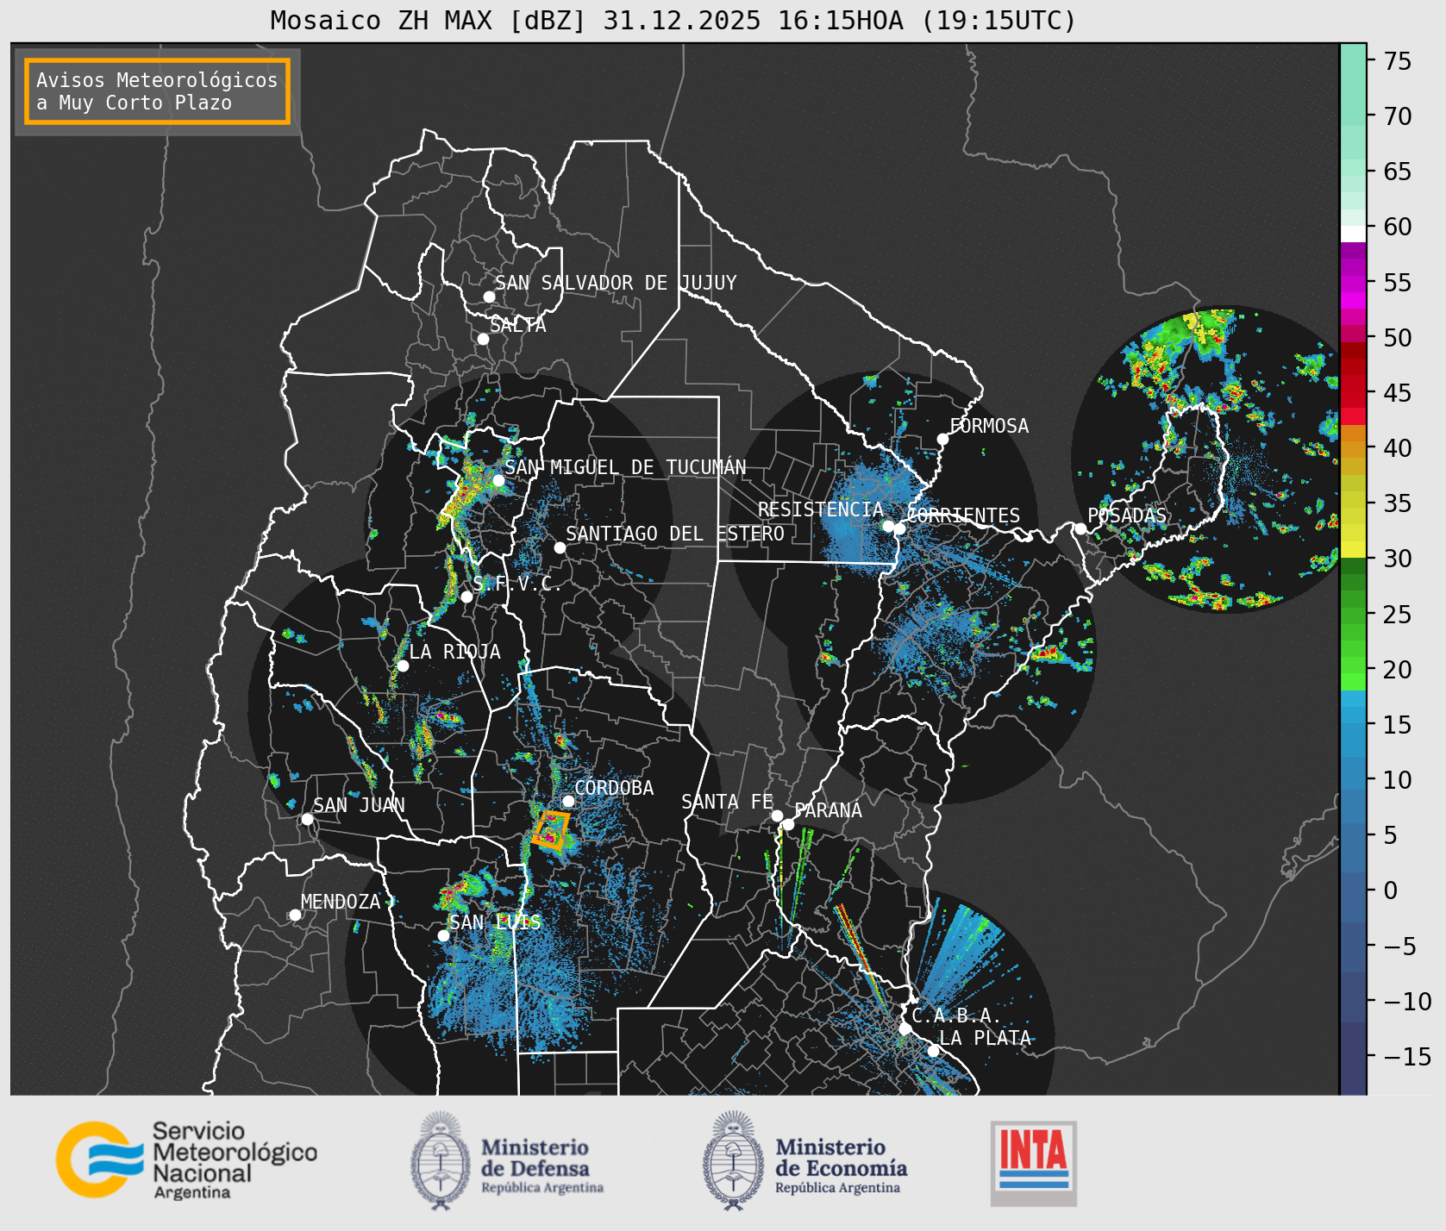Click the LA RIOJA label text
This screenshot has width=1446, height=1231.
point(454,652)
